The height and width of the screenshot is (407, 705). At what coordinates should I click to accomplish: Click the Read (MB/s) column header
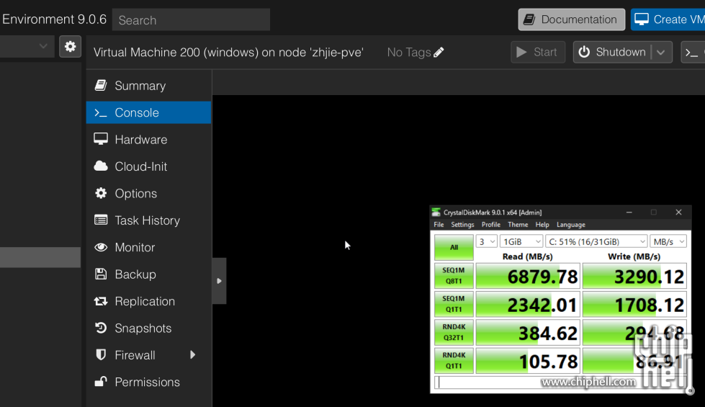527,256
